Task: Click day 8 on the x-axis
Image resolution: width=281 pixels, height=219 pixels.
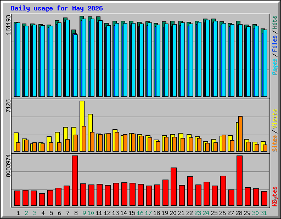Action: coord(76,213)
